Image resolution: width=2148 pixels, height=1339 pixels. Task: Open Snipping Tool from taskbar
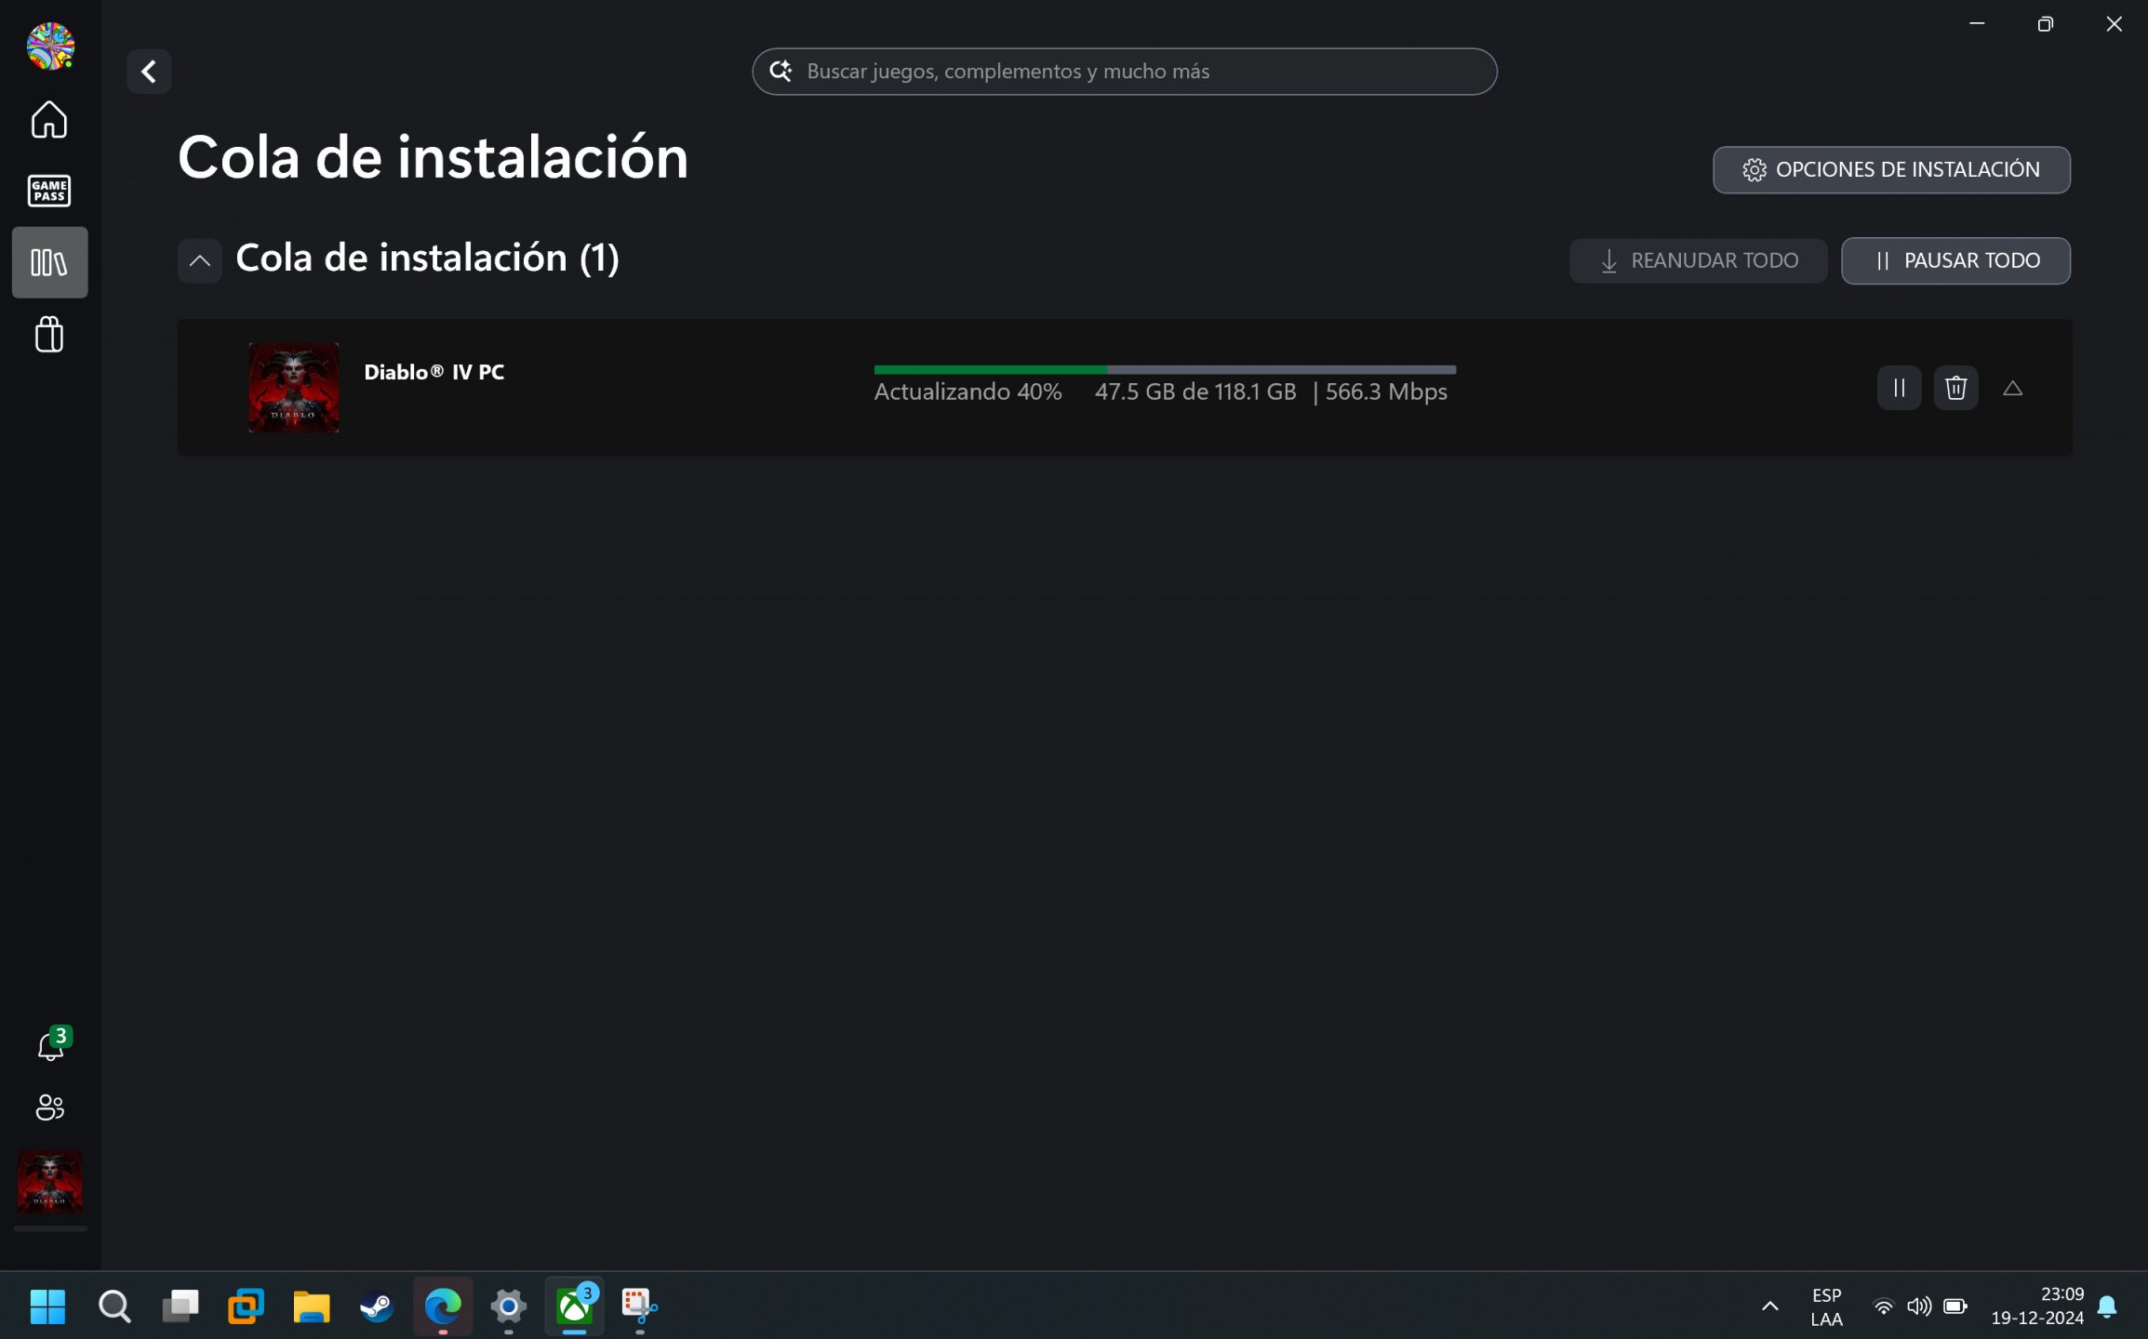[639, 1306]
